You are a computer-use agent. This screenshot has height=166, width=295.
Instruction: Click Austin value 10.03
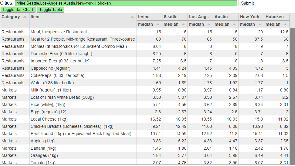(232, 119)
